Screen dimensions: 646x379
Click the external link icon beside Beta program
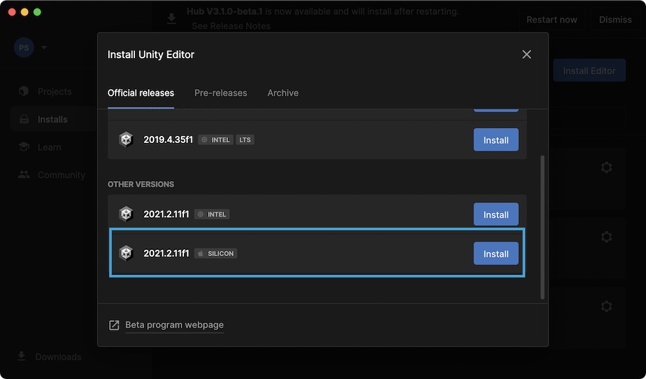pyautogui.click(x=114, y=325)
